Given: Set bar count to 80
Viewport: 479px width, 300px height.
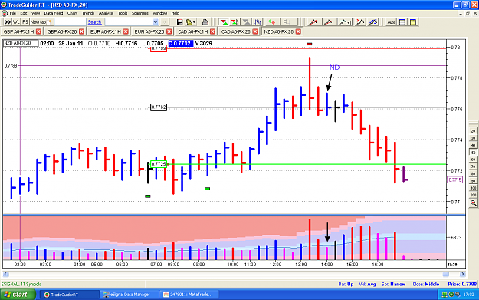Looking at the screenshot, I should click(473, 173).
